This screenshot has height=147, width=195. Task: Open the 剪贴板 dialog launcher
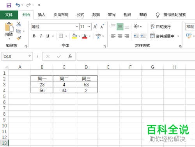pos(26,46)
